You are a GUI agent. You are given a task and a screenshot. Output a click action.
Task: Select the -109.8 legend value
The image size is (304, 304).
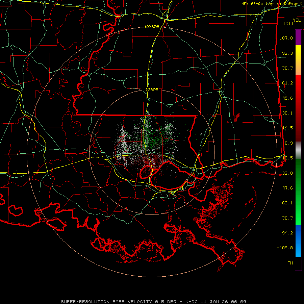[x=285, y=248]
